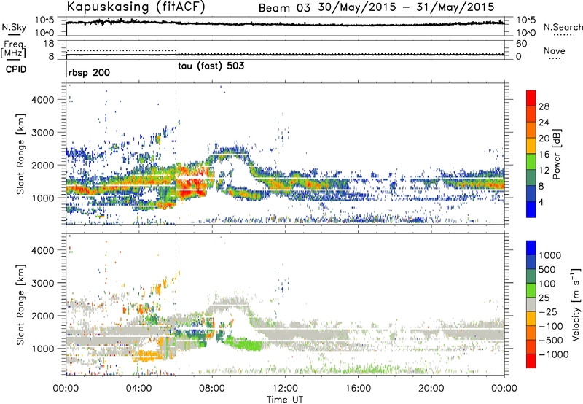Viewport: 583px width, 404px height.
Task: Click the green velocity patch near 10:00
Action: tap(246, 344)
